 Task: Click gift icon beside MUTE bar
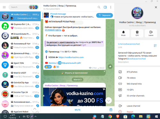coord(111,110)
